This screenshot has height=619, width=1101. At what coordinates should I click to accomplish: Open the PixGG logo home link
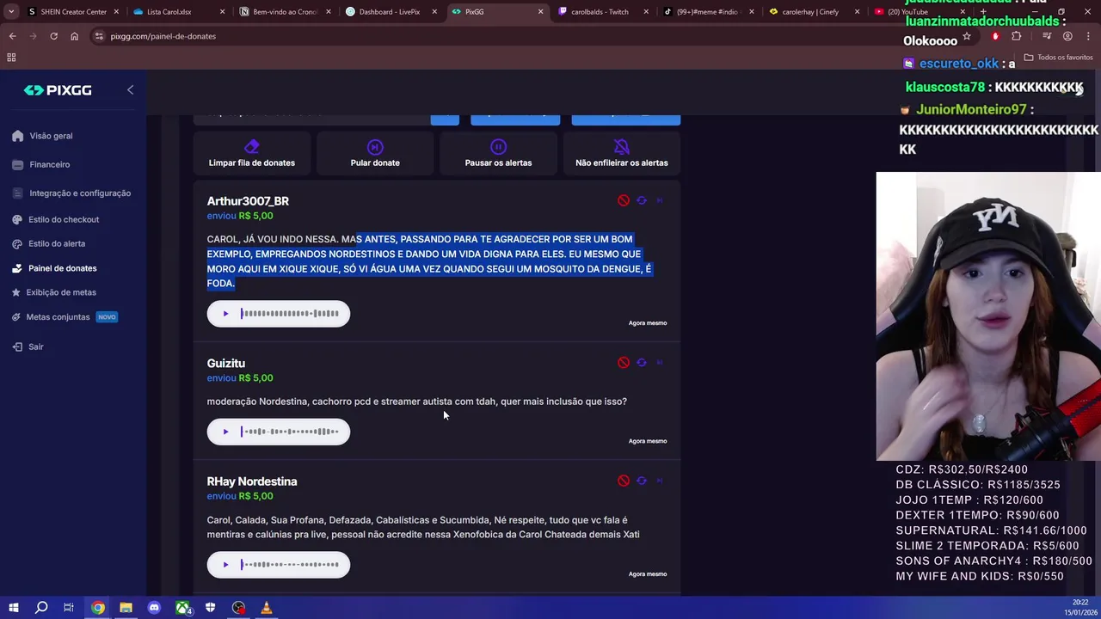58,90
